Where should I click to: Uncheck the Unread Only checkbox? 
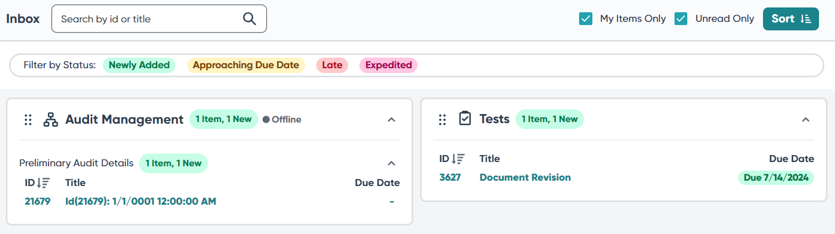(681, 19)
